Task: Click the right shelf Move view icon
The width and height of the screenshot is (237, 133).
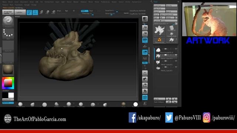Action: 145,79
